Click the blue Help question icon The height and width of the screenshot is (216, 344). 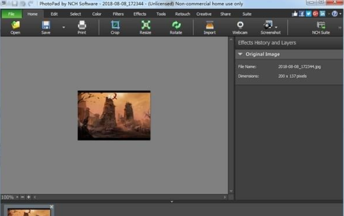coord(334,14)
